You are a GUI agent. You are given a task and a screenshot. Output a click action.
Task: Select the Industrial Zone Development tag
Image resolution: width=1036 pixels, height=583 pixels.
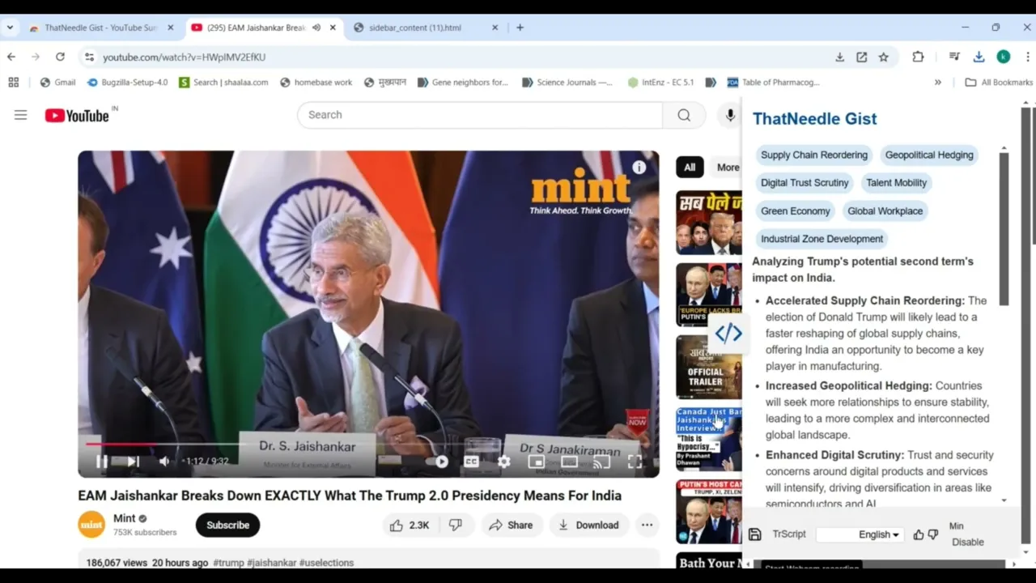[822, 239]
